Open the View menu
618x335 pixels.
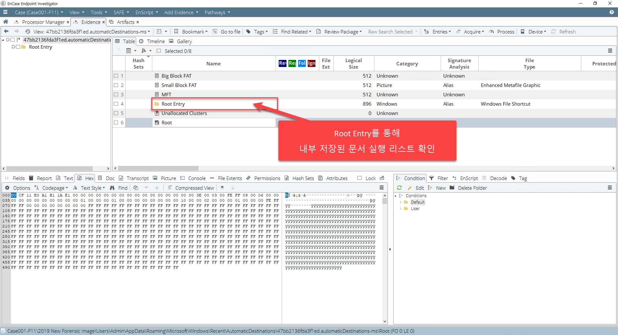pos(77,12)
